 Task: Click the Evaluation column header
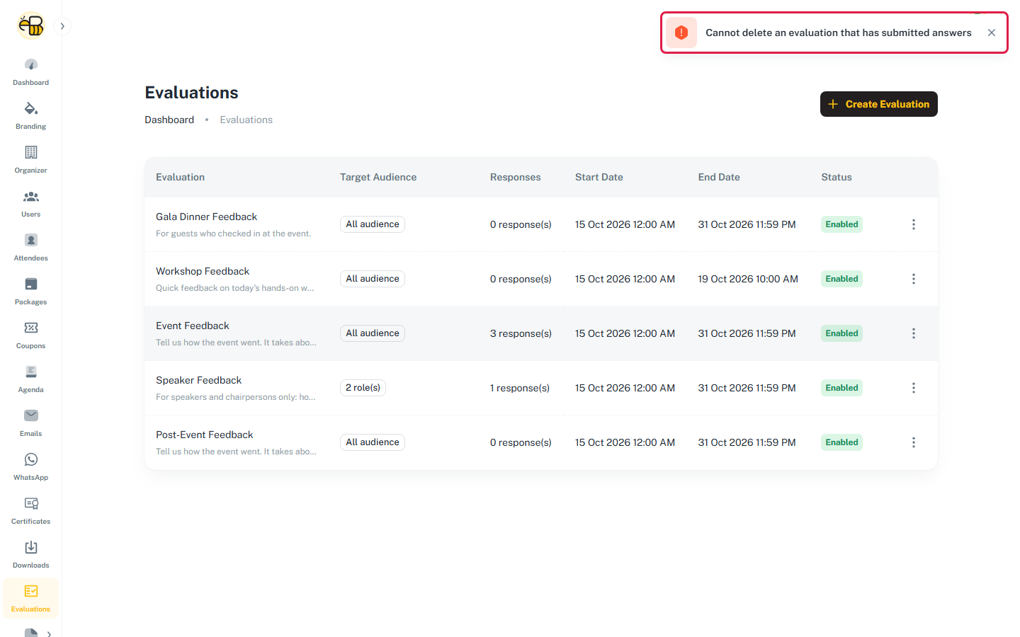(x=180, y=177)
